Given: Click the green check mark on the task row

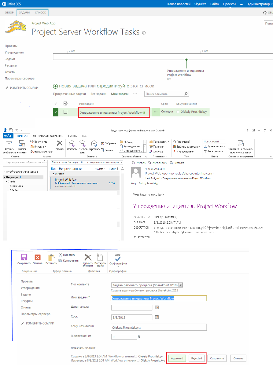Looking at the screenshot, I should tap(56, 112).
